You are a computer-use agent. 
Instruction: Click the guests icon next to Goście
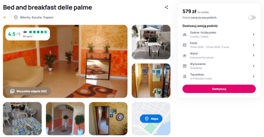(x=185, y=34)
